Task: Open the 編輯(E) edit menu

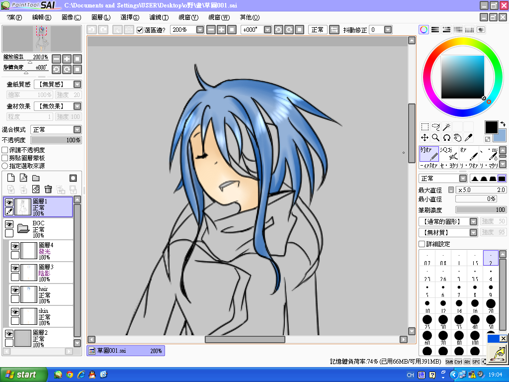Action: [x=42, y=17]
